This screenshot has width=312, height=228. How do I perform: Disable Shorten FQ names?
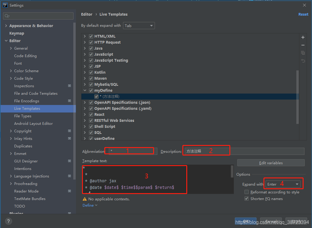click(x=247, y=199)
